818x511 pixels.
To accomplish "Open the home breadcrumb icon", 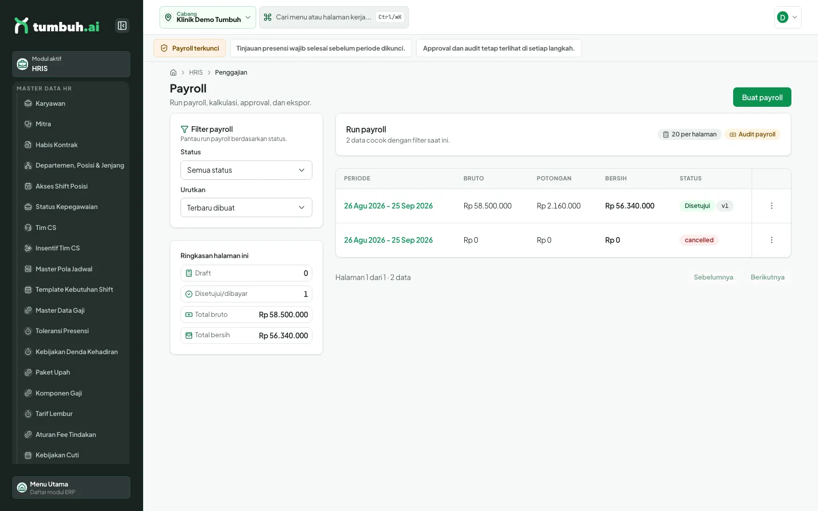I will 173,73.
